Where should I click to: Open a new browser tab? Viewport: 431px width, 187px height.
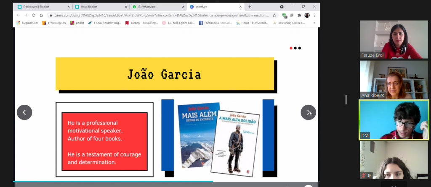pos(250,7)
